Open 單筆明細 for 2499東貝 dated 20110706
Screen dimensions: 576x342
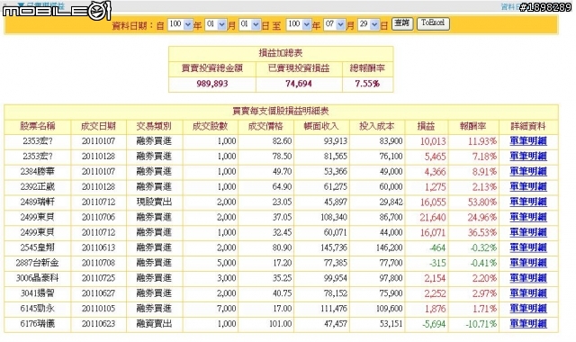coord(528,218)
